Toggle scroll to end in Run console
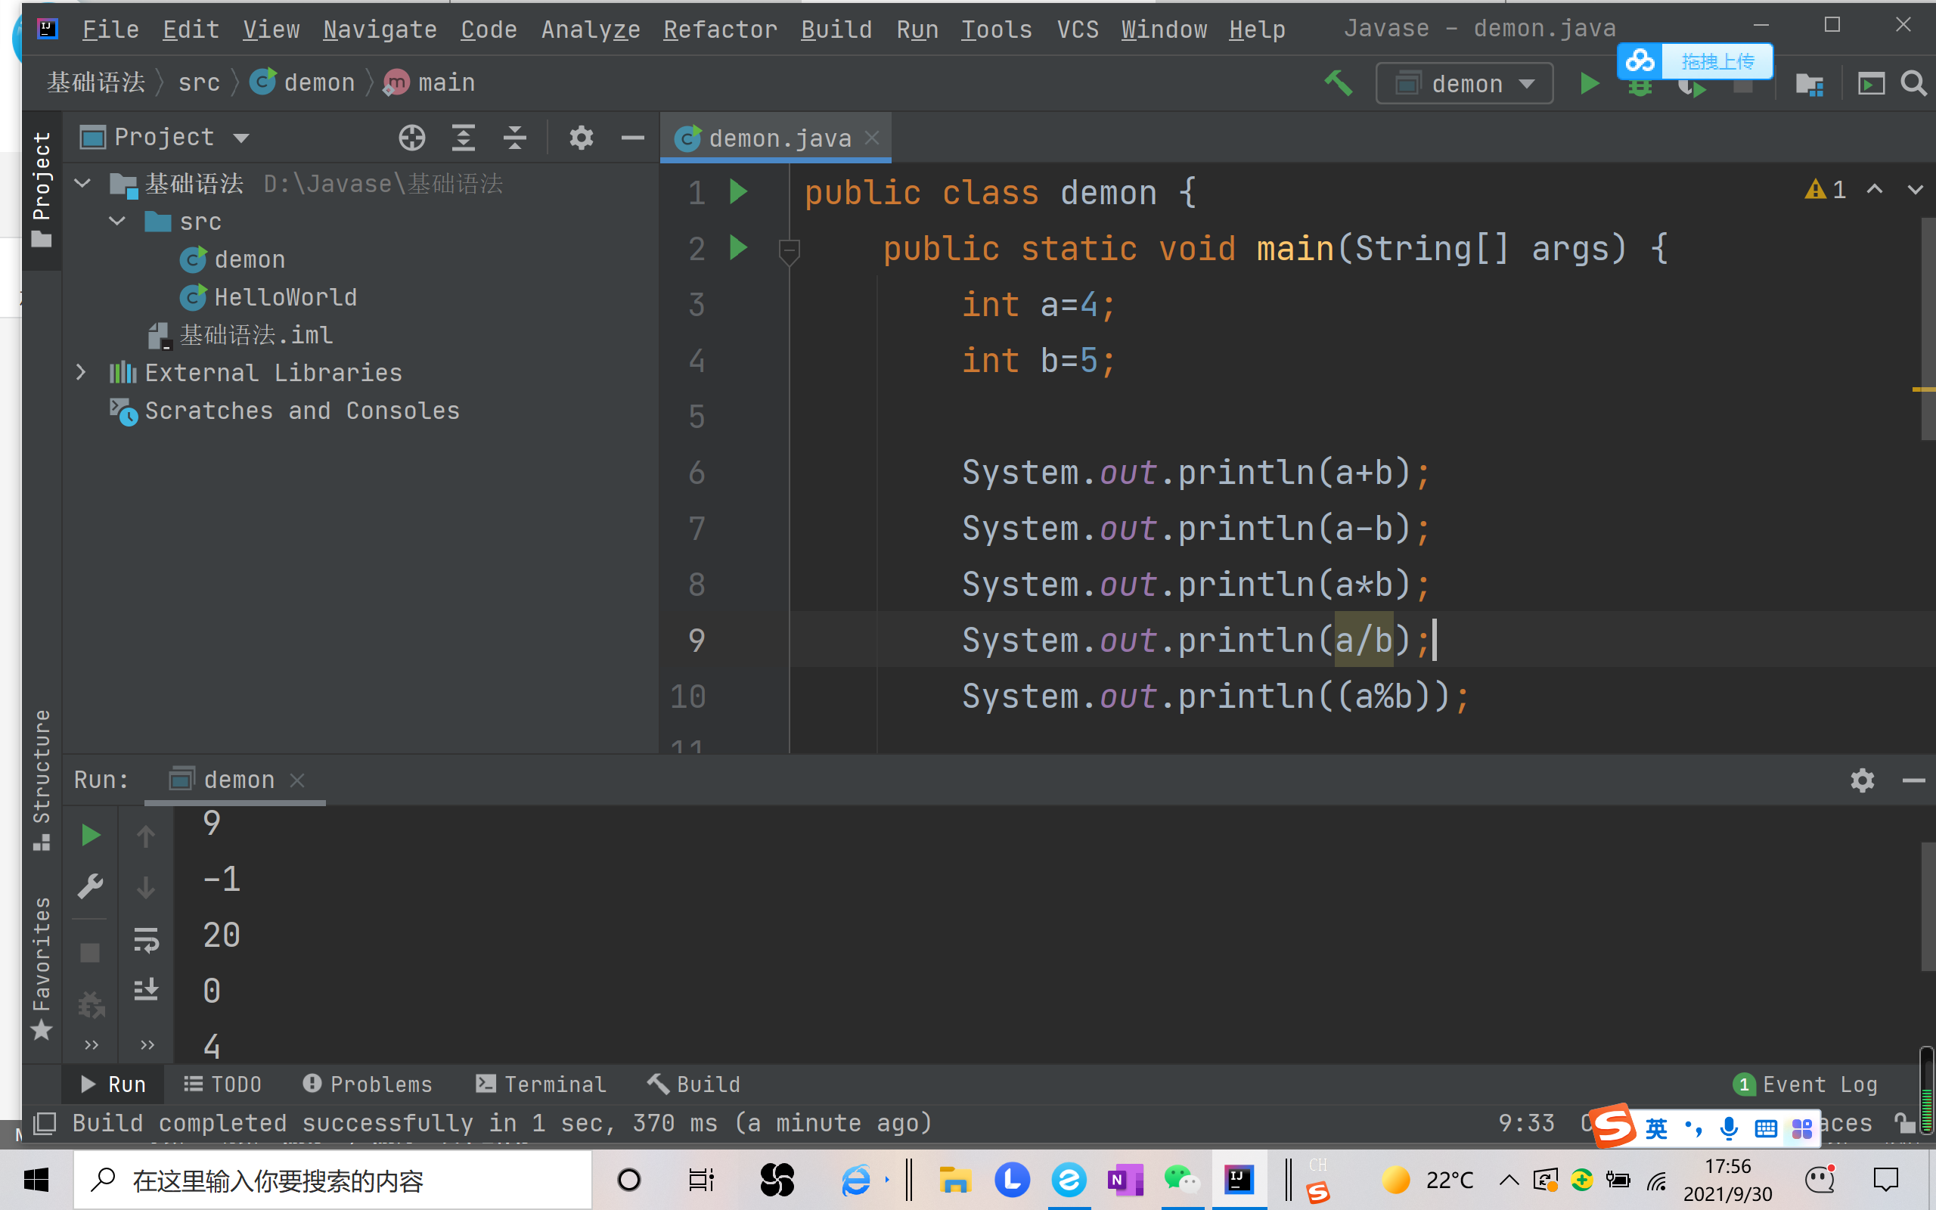 [x=146, y=991]
